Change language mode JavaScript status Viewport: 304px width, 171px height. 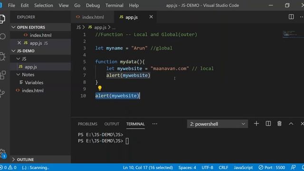pos(243,168)
